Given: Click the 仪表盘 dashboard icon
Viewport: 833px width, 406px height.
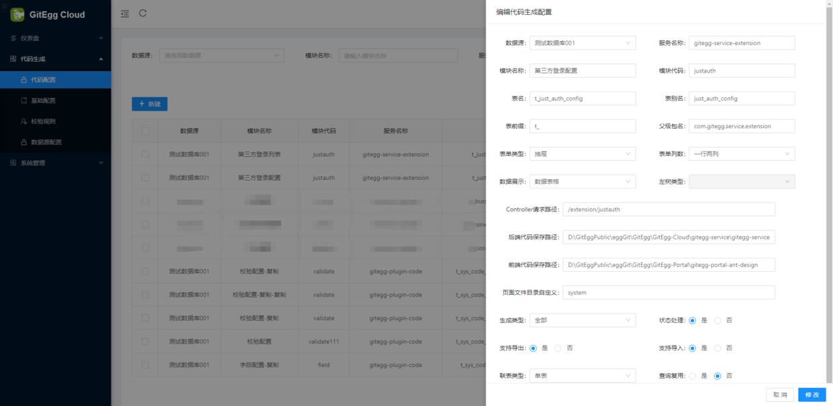Looking at the screenshot, I should point(13,38).
